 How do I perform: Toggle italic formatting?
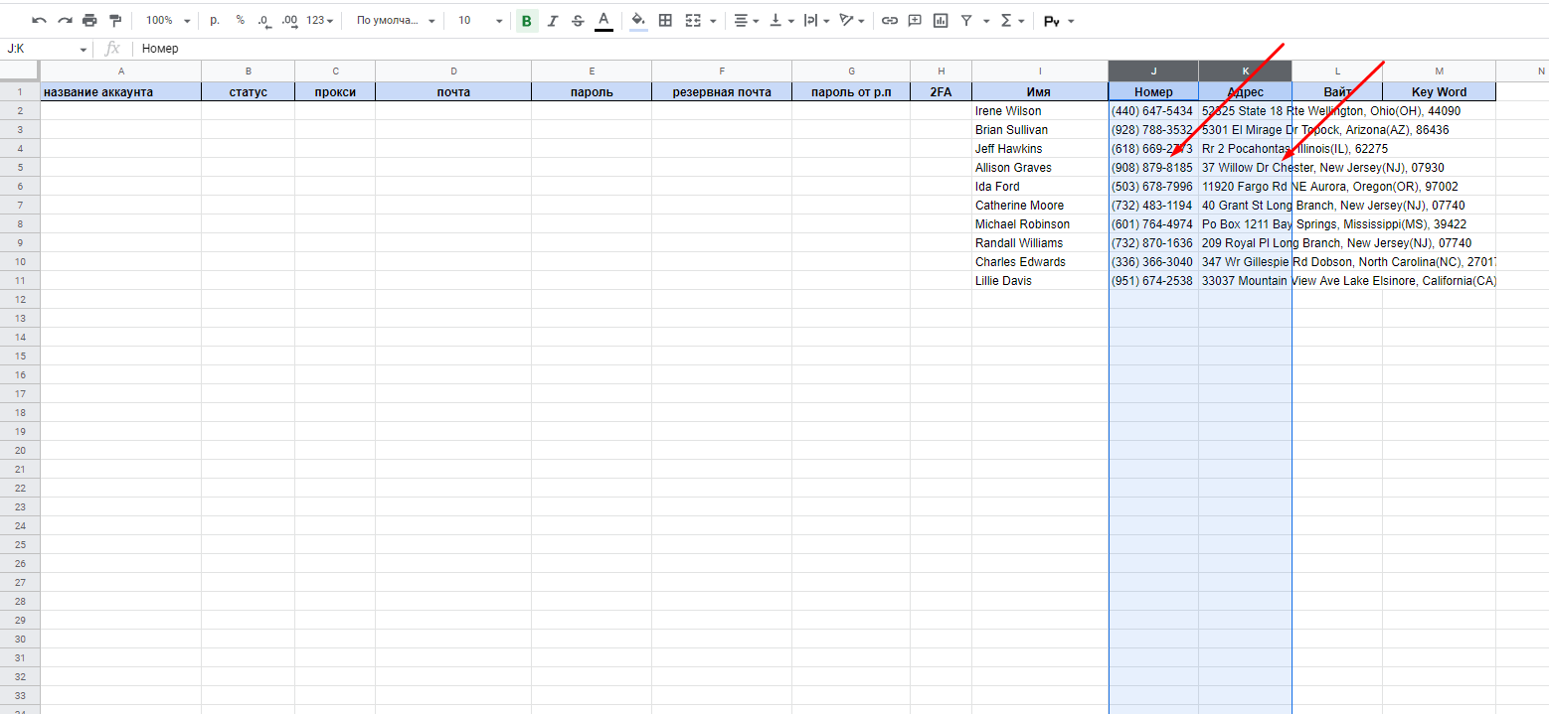[x=552, y=20]
